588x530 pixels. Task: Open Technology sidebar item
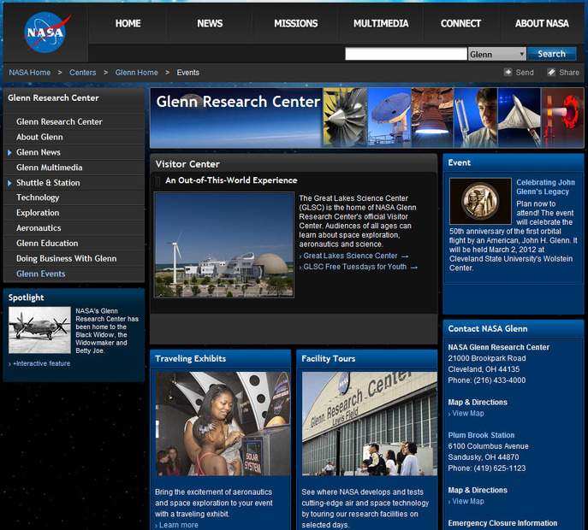[x=38, y=197]
